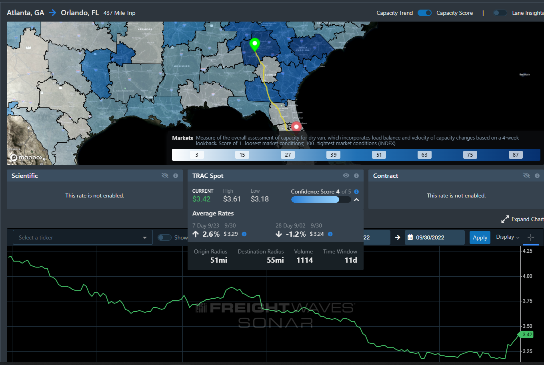The width and height of the screenshot is (544, 365).
Task: Click the Confidence Score info icon
Action: pos(356,191)
